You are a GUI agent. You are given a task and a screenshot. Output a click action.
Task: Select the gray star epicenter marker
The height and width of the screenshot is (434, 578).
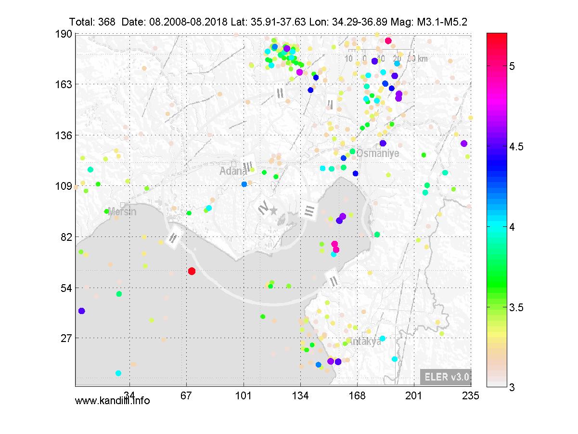[273, 210]
